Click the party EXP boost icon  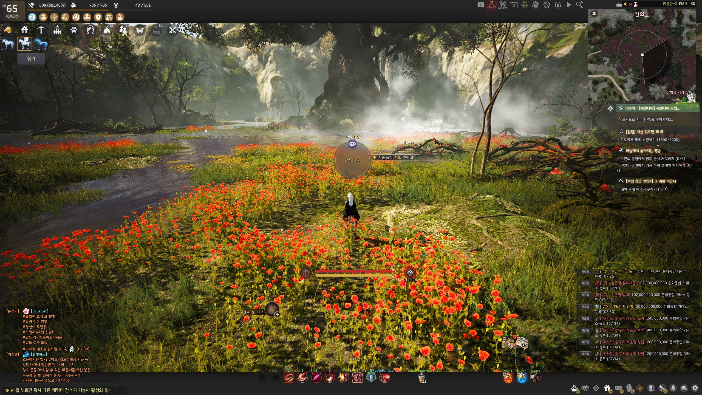[x=123, y=30]
